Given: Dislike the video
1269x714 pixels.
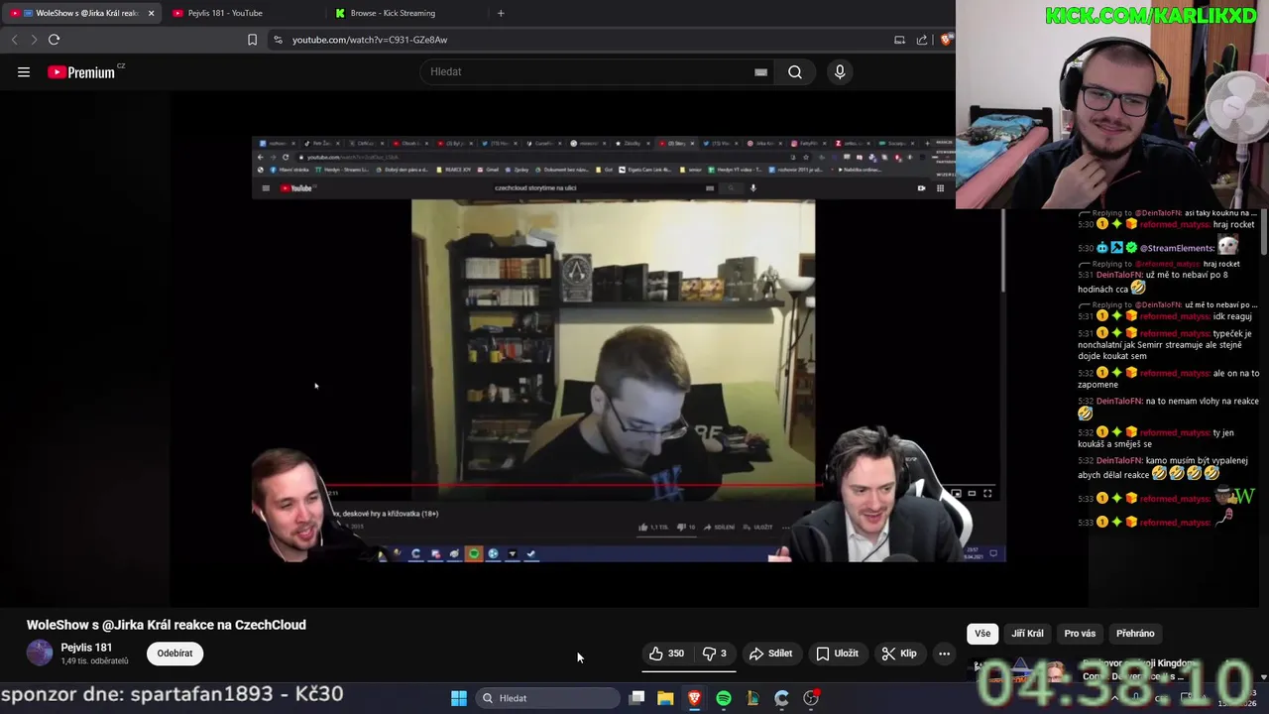Looking at the screenshot, I should click(715, 654).
